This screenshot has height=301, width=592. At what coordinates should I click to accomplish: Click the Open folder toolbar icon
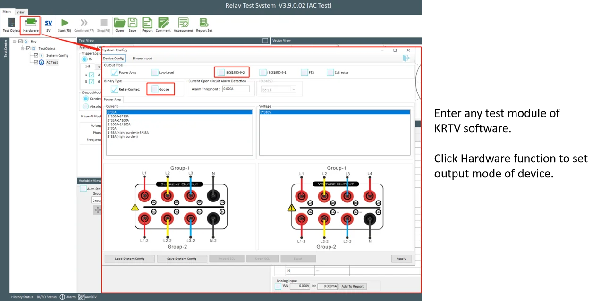(119, 25)
